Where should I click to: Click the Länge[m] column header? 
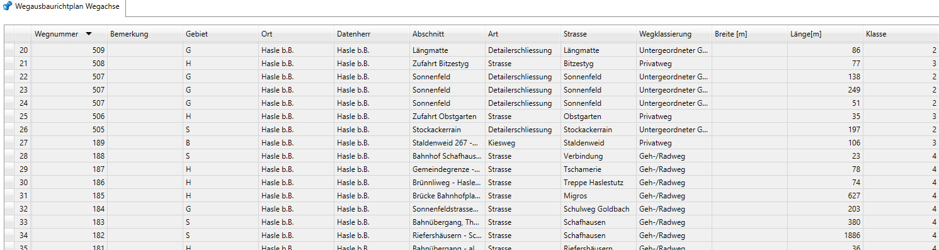(824, 34)
